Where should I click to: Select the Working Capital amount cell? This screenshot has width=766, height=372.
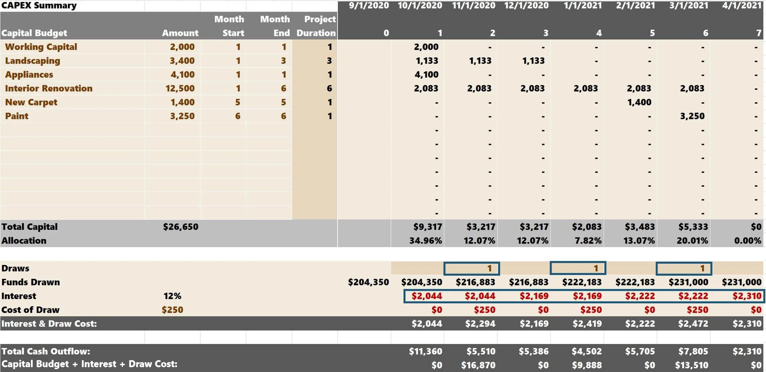coord(182,47)
